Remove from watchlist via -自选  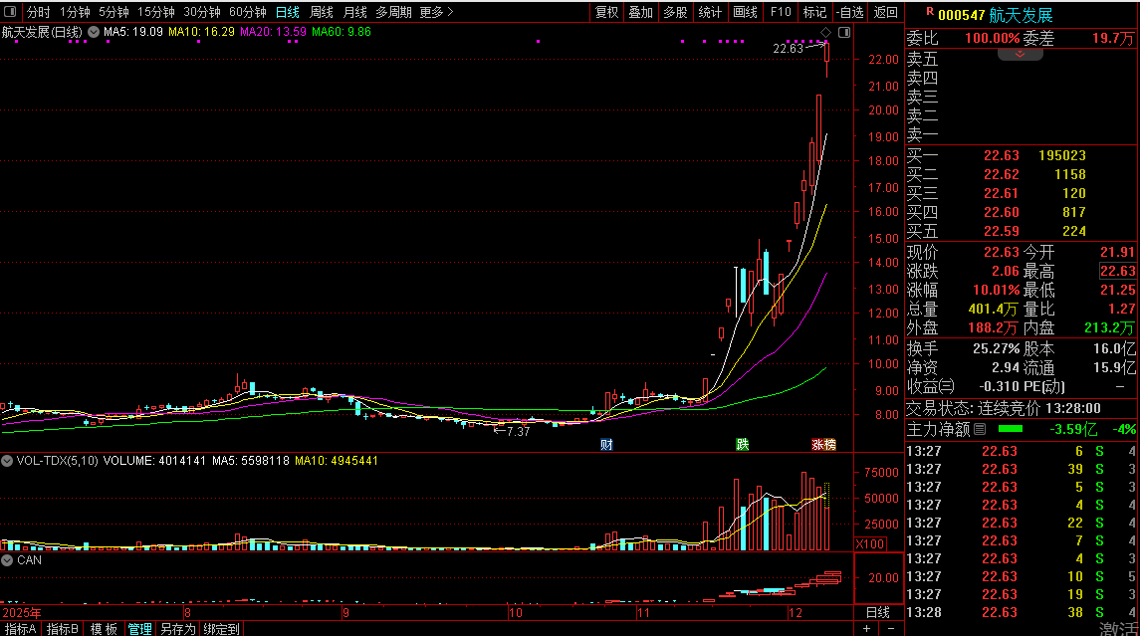click(x=850, y=12)
